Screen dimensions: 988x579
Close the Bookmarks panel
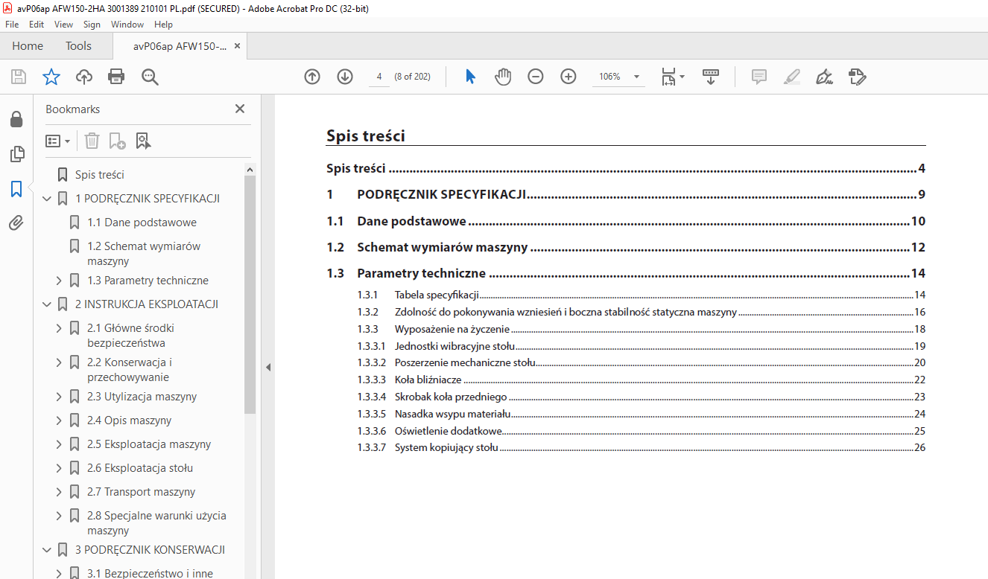coord(240,109)
